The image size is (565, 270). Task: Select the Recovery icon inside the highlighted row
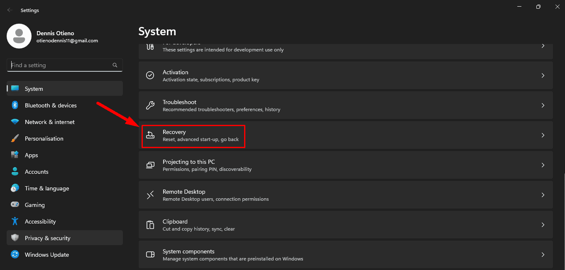click(x=150, y=135)
